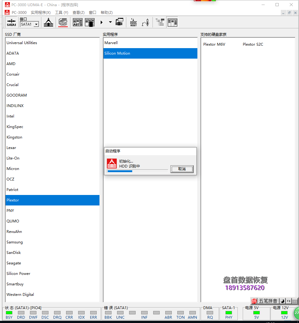
Task: Select AMD in the vendor list
Action: 53,64
